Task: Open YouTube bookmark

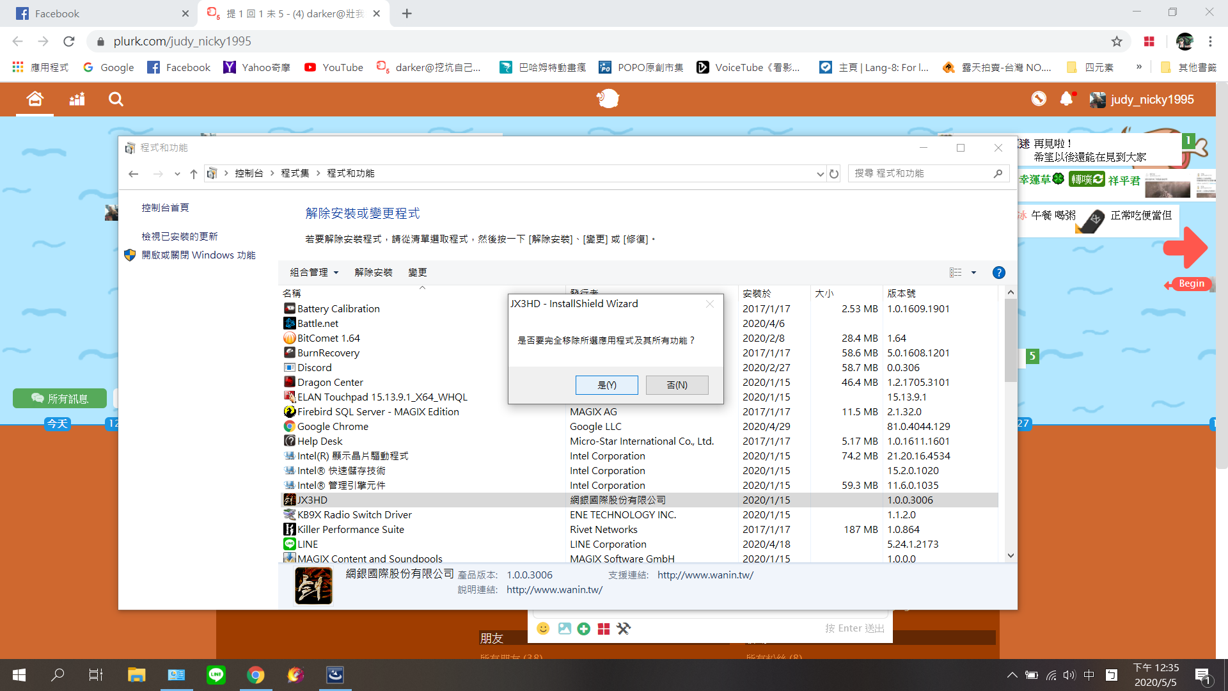Action: (x=333, y=67)
